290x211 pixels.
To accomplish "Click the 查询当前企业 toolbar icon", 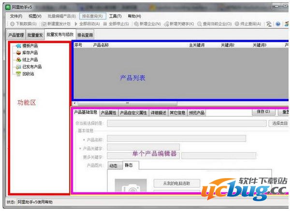I will coord(200,24).
